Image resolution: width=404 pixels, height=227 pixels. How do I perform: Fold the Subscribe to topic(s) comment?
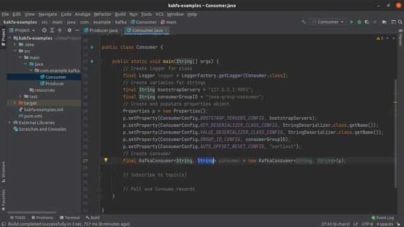(100, 175)
